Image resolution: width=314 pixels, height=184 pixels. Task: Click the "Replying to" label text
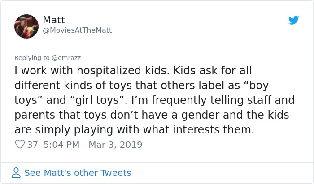[32, 58]
